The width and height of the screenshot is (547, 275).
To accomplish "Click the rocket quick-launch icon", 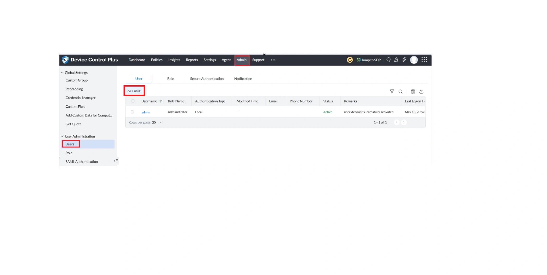I will [x=396, y=60].
